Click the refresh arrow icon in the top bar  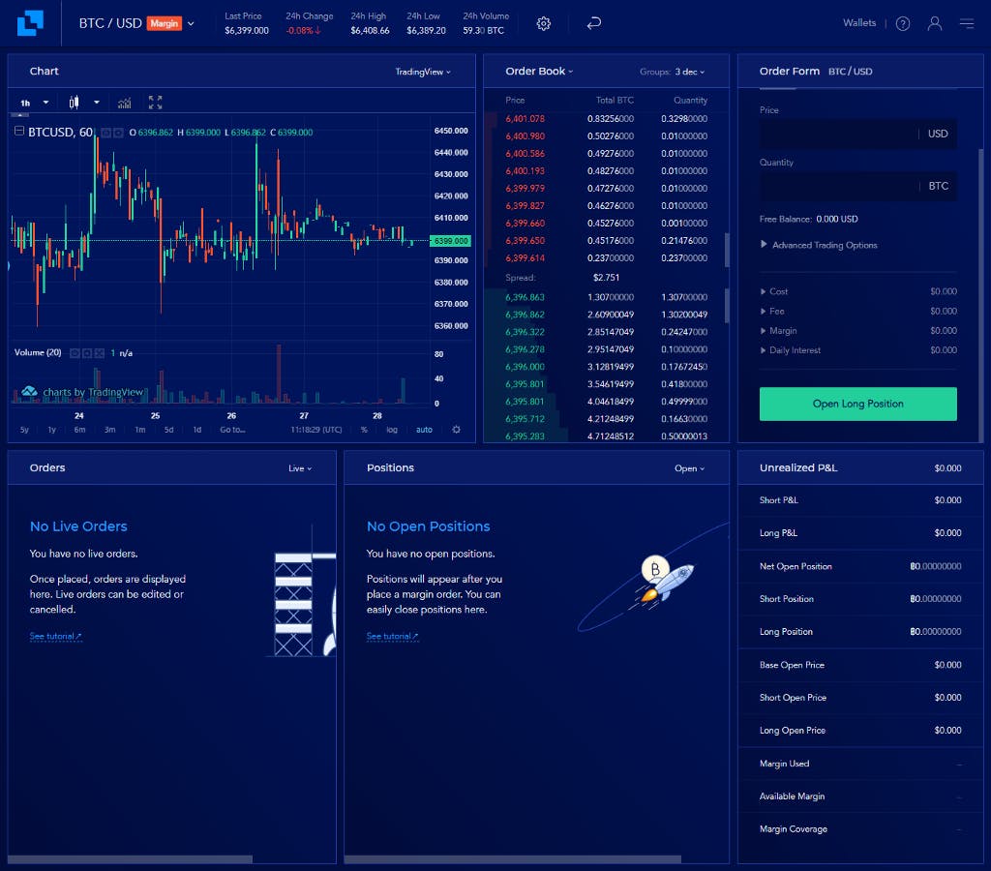593,21
